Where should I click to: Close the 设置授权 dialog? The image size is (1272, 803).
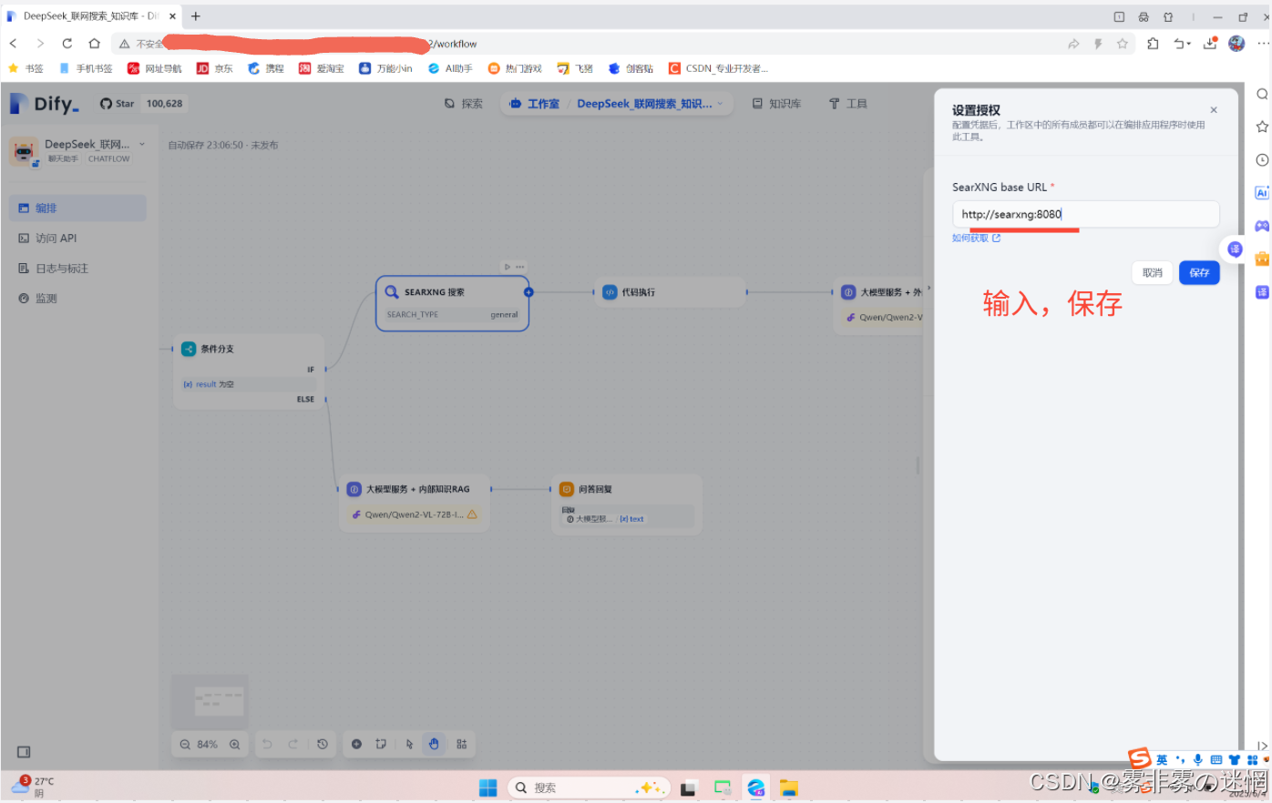pos(1213,110)
